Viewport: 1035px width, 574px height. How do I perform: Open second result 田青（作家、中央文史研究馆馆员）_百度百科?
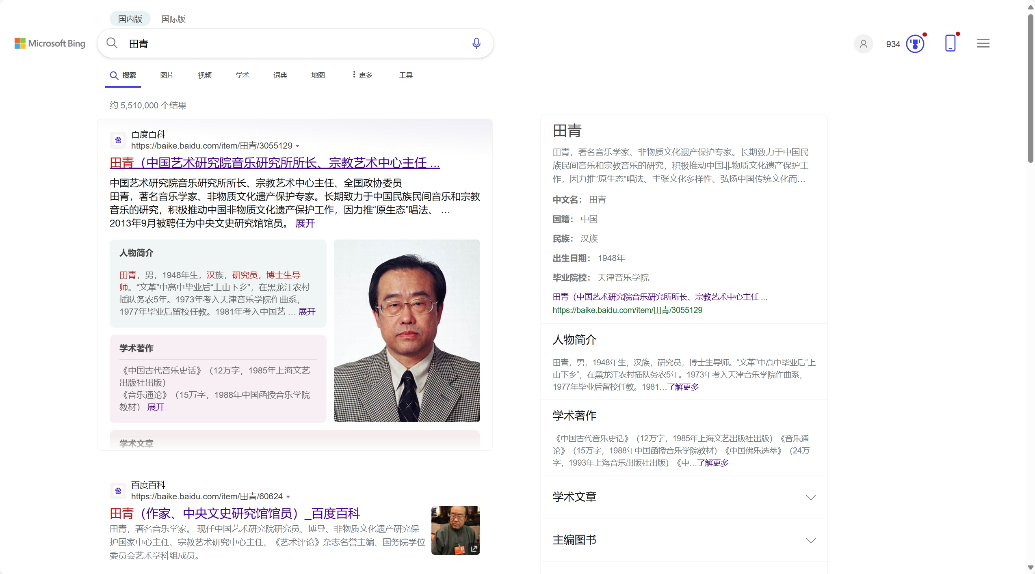tap(235, 514)
